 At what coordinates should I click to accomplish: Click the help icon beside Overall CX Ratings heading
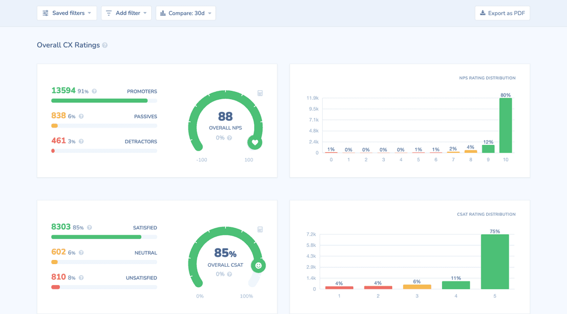pos(105,45)
